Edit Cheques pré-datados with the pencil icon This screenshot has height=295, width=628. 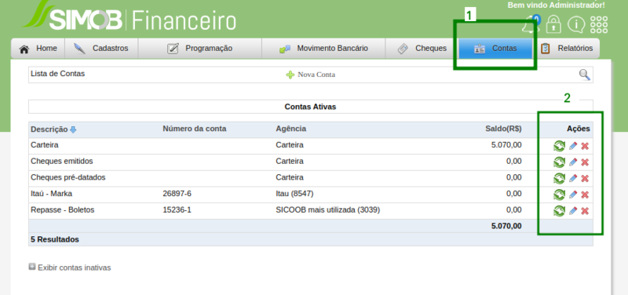tap(573, 178)
